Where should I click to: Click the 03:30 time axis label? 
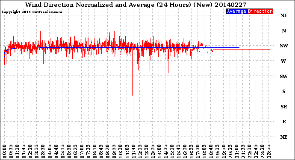click(x=43, y=151)
